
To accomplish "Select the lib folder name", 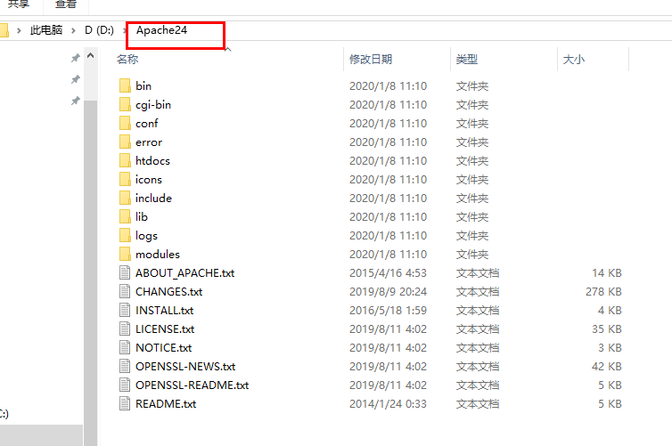I will click(x=142, y=216).
